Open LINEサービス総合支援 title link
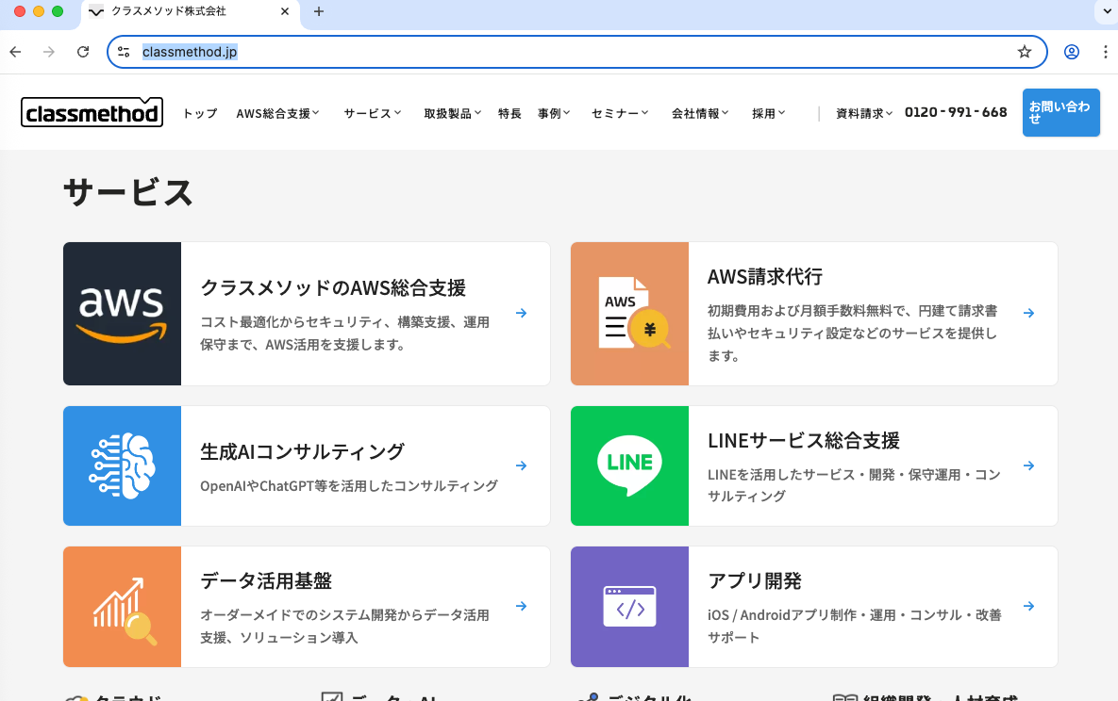 click(804, 440)
